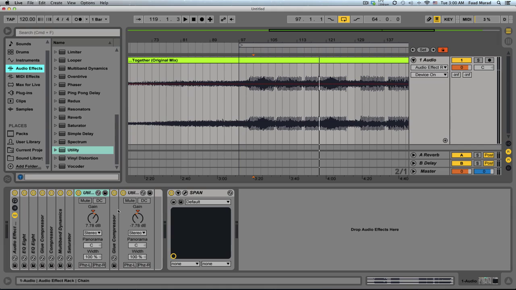Click the Gain knob on first Utility
516x290 pixels.
point(93,218)
